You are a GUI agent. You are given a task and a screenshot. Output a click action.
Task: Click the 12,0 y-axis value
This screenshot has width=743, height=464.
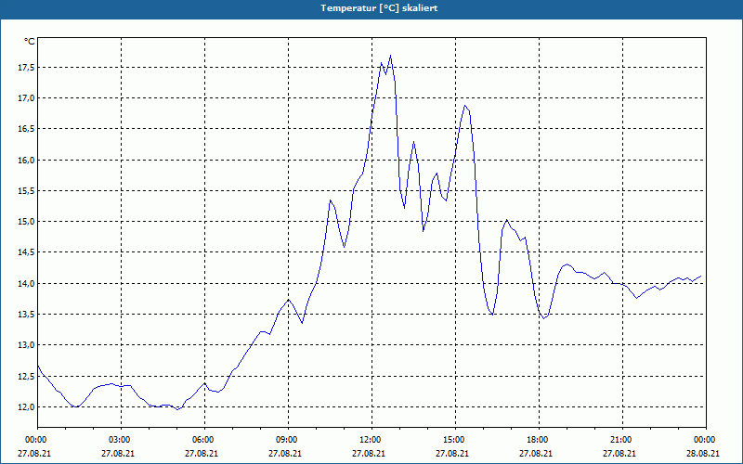click(26, 407)
